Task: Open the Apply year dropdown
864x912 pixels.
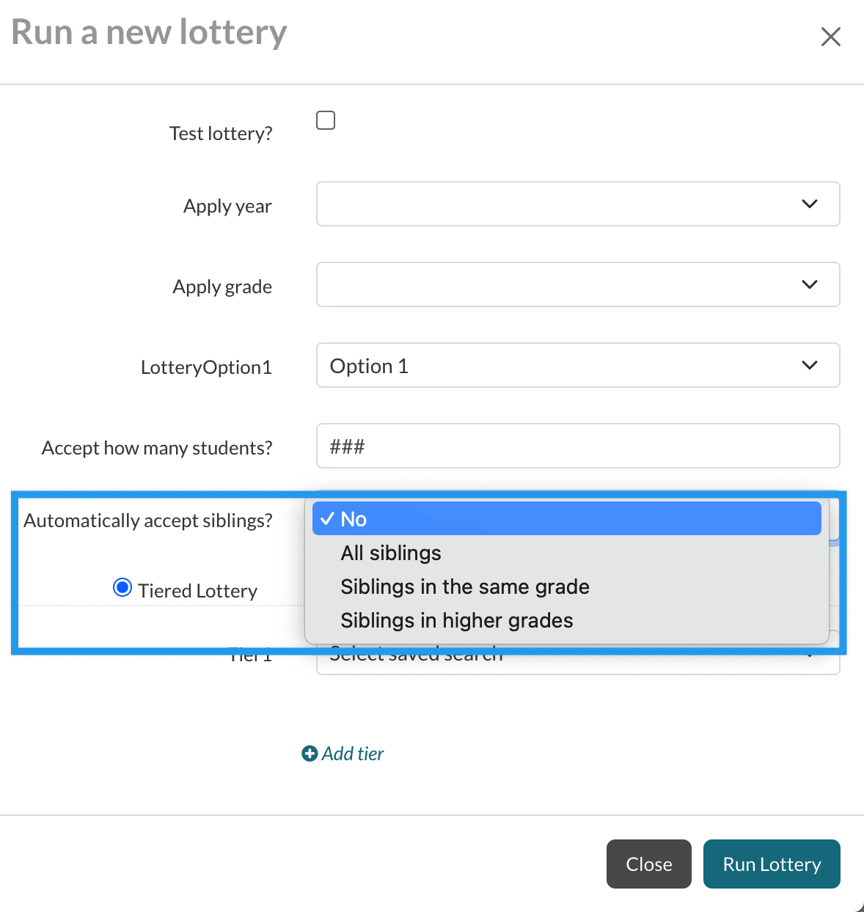Action: [x=577, y=204]
